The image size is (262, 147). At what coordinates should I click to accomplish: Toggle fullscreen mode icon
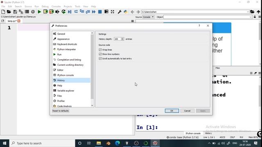pyautogui.click(x=113, y=12)
